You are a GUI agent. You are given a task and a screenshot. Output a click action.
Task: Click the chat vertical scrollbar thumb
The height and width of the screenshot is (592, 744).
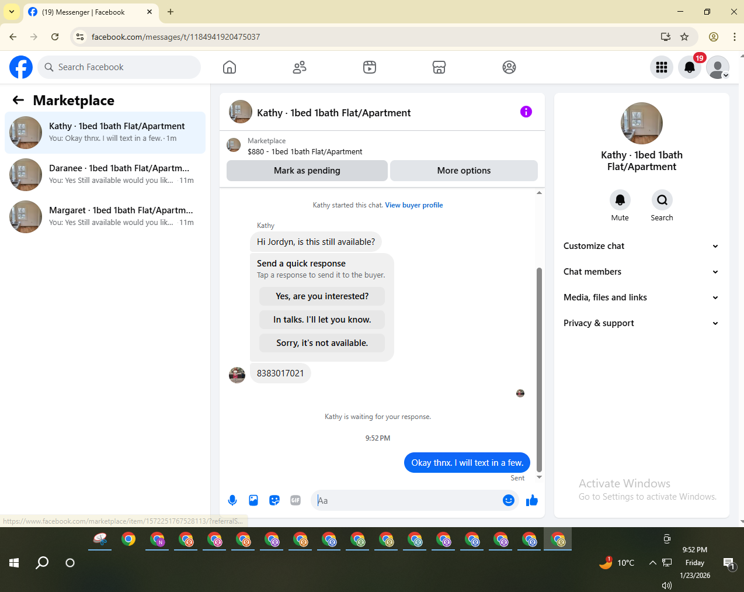tap(539, 369)
